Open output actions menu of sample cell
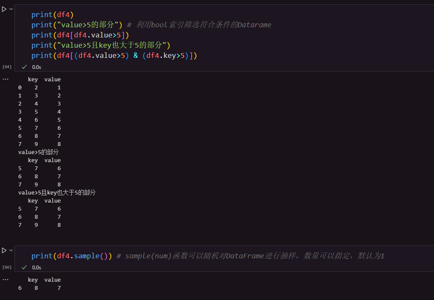Viewport: 434px width, 300px height. [6, 280]
